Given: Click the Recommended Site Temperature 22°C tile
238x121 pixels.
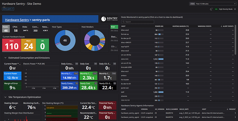Looking at the screenshot, I should (x=88, y=115).
